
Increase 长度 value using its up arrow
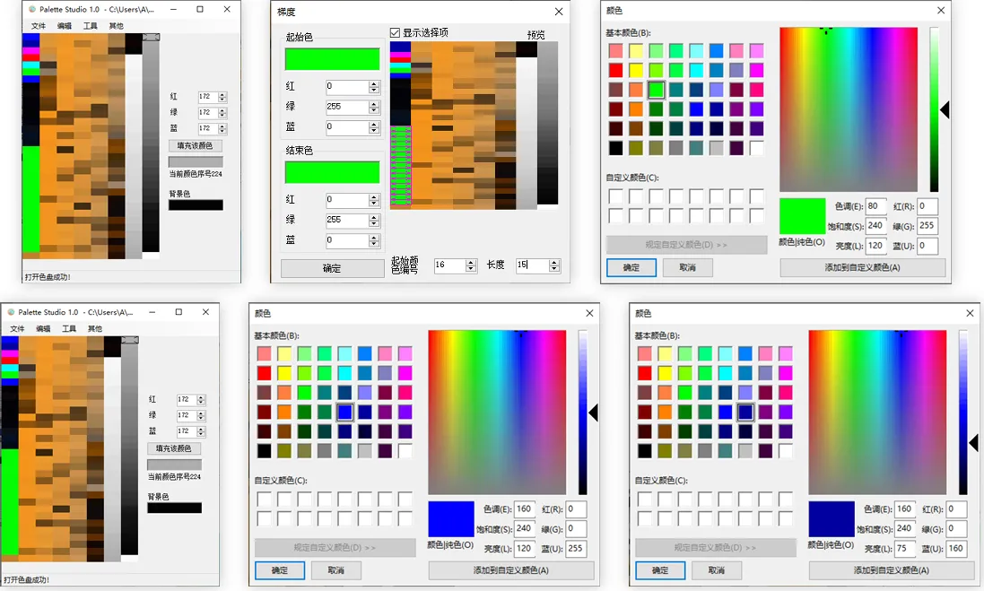click(x=553, y=262)
